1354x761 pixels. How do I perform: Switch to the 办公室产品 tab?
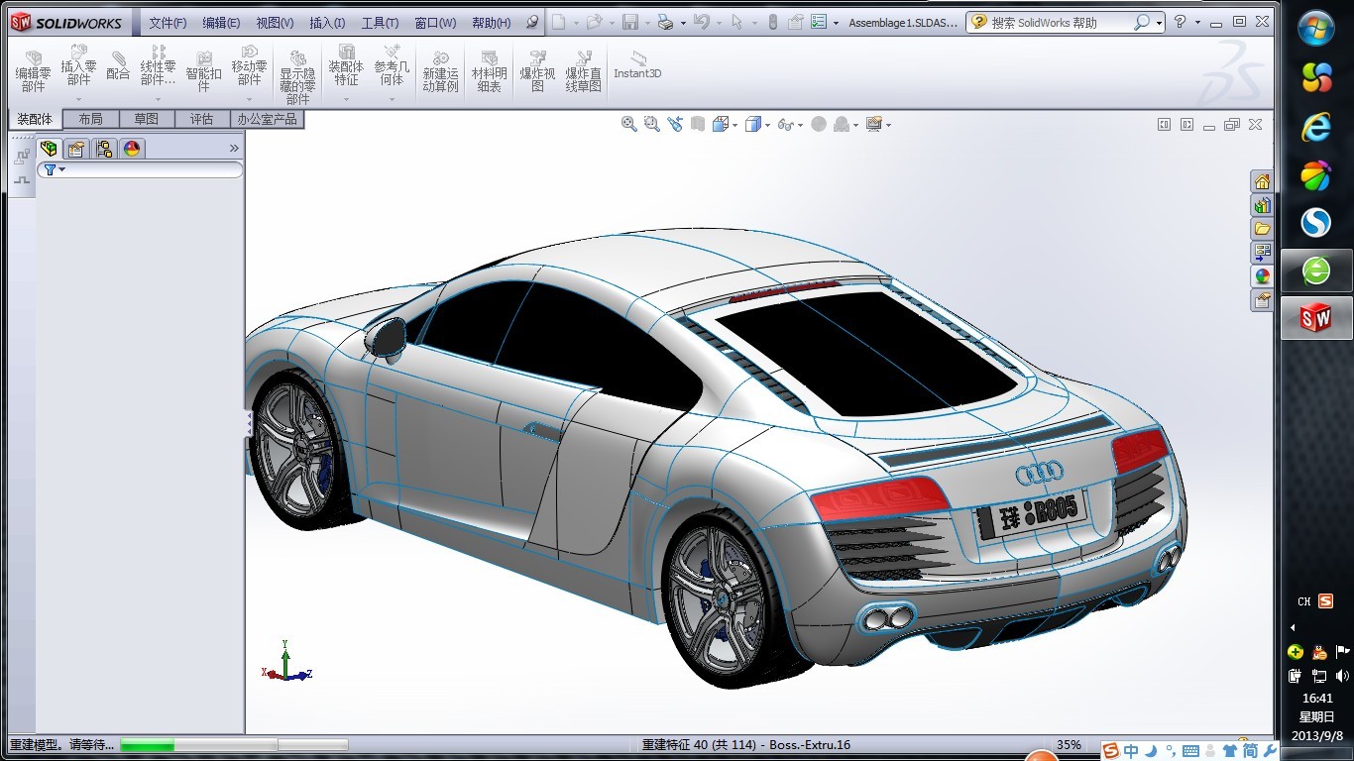(267, 119)
